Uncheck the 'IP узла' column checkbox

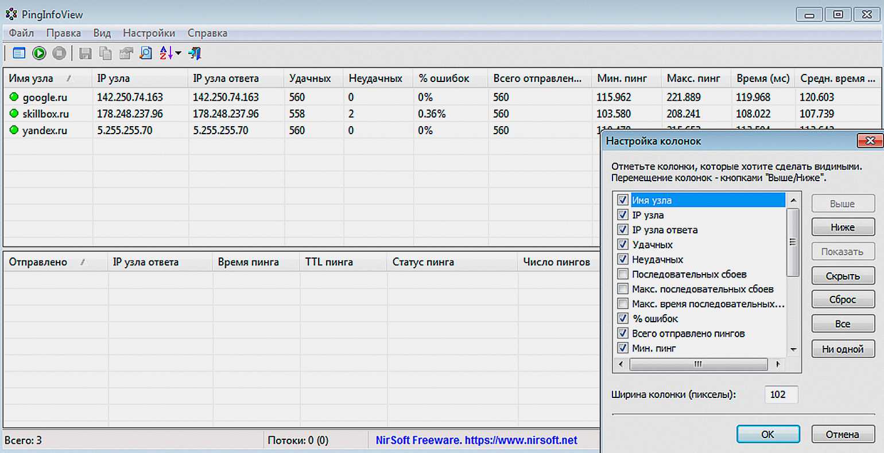[623, 215]
